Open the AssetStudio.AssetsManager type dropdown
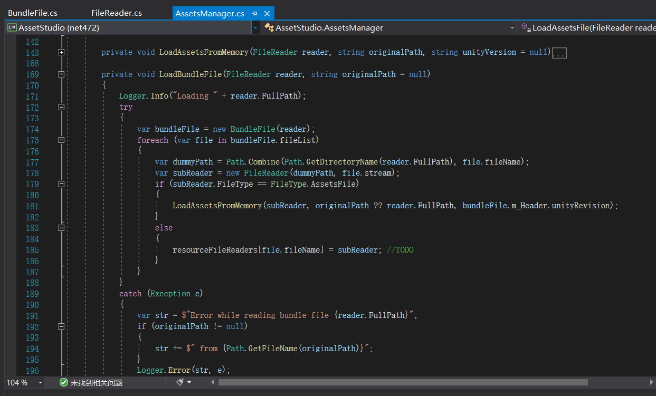 512,27
